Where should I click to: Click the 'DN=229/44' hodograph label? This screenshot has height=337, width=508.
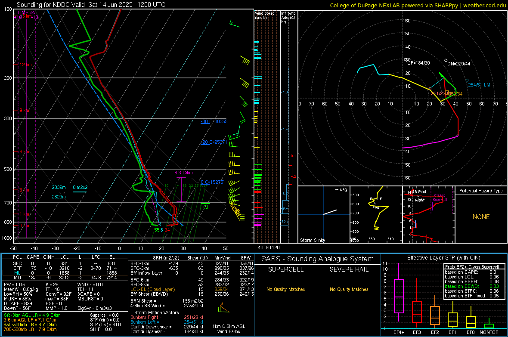click(459, 64)
